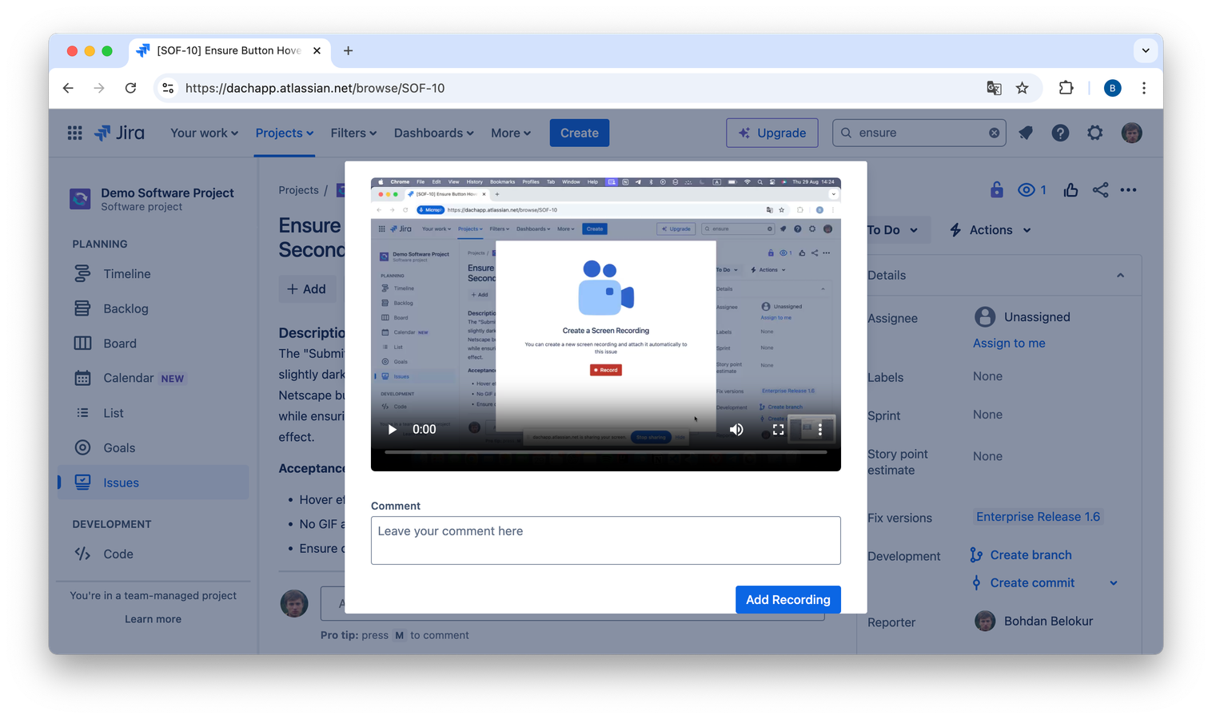This screenshot has width=1212, height=719.
Task: Open Backlog in the sidebar
Action: tap(153, 308)
